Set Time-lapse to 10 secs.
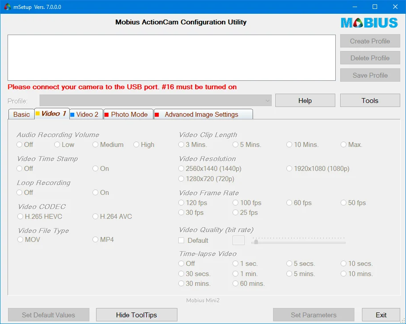The image size is (406, 324). 357,264
